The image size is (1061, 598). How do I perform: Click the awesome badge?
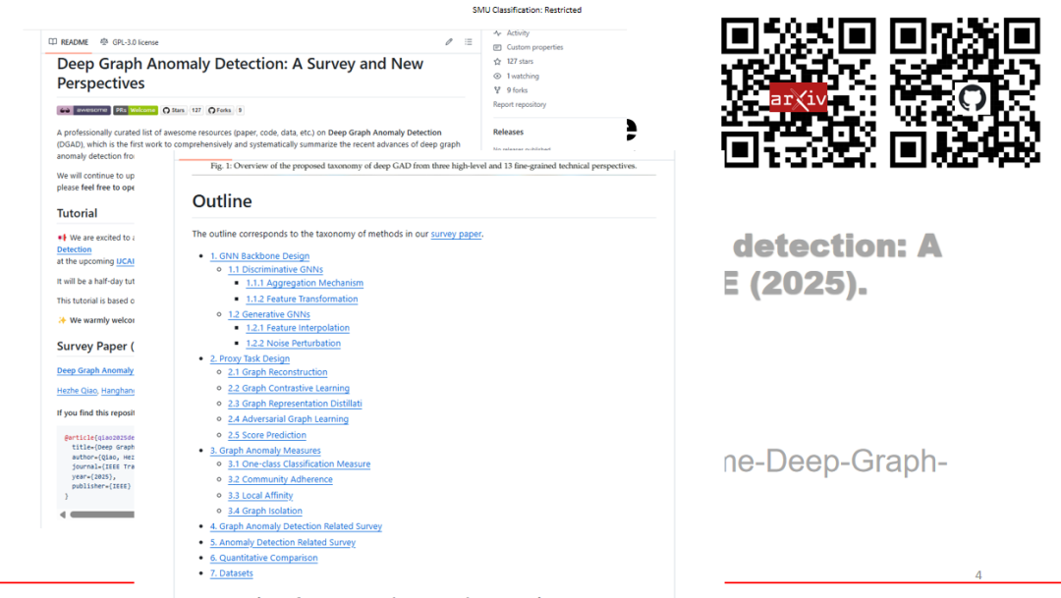coord(84,110)
